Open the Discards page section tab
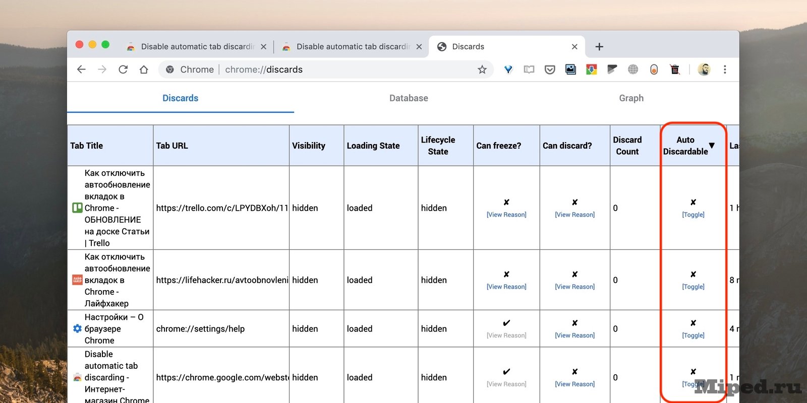807x403 pixels. tap(180, 98)
